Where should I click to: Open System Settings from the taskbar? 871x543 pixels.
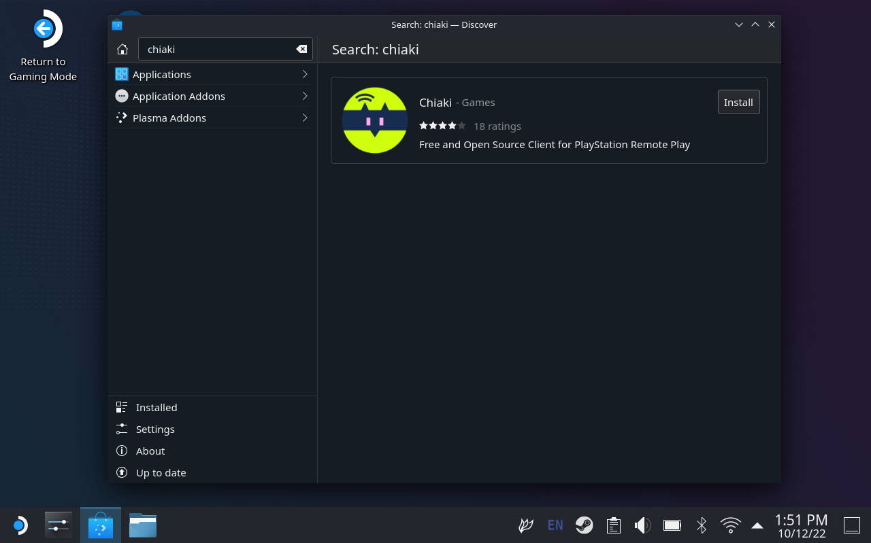click(58, 525)
